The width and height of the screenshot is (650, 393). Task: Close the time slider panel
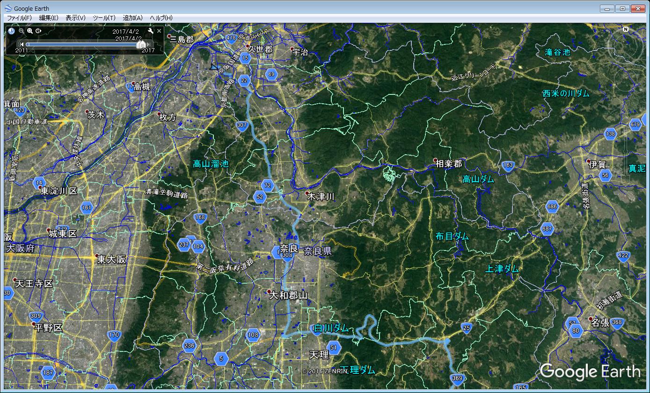(159, 31)
